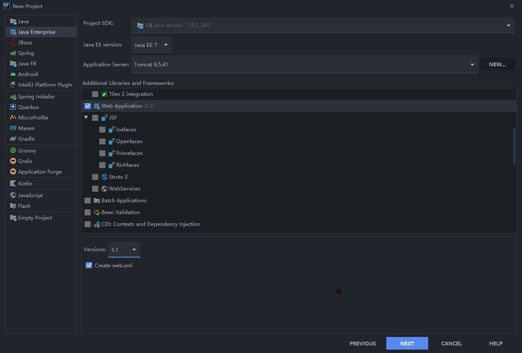Click the Kotlin logo icon

(13, 184)
